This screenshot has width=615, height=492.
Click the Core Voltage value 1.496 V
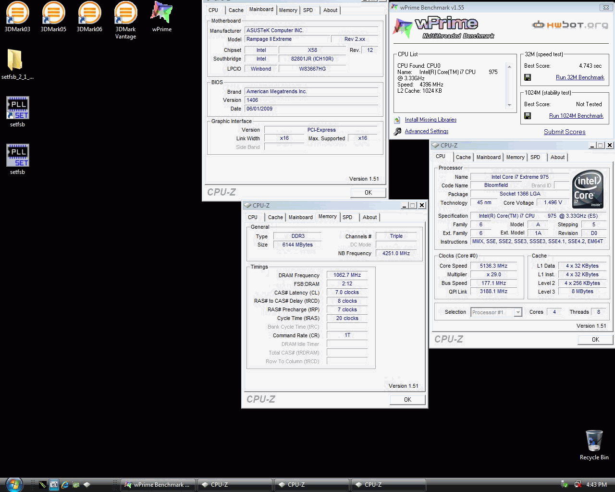click(553, 202)
